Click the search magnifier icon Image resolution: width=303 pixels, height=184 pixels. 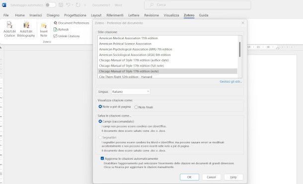[152, 4]
